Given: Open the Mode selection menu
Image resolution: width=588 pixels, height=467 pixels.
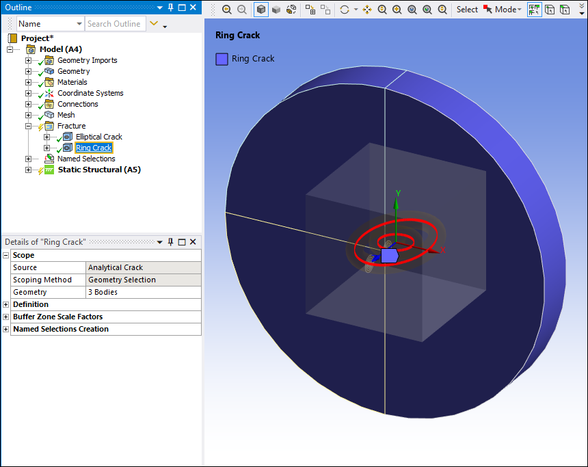Looking at the screenshot, I should tap(506, 10).
